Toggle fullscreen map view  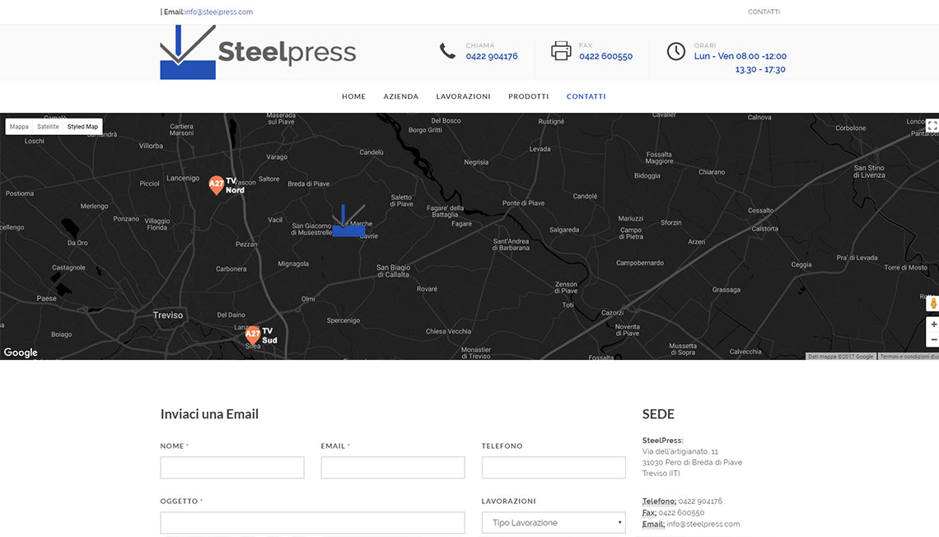pos(932,126)
